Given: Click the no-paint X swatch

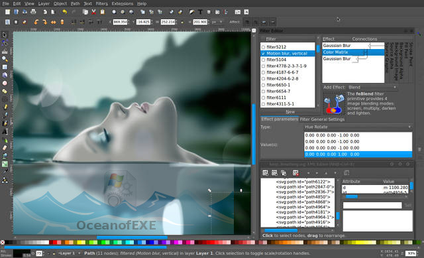Looking at the screenshot, I should (x=3, y=242).
